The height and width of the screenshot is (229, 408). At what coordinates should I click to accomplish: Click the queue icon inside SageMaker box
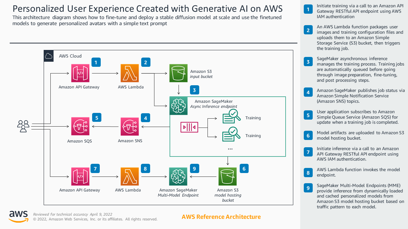[x=189, y=128]
